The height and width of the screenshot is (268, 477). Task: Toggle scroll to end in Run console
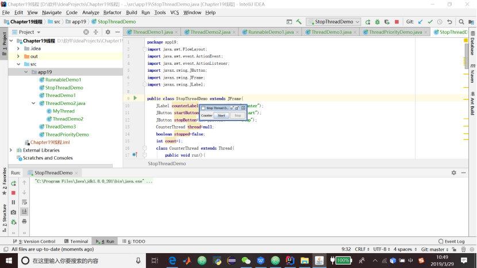pos(24,212)
